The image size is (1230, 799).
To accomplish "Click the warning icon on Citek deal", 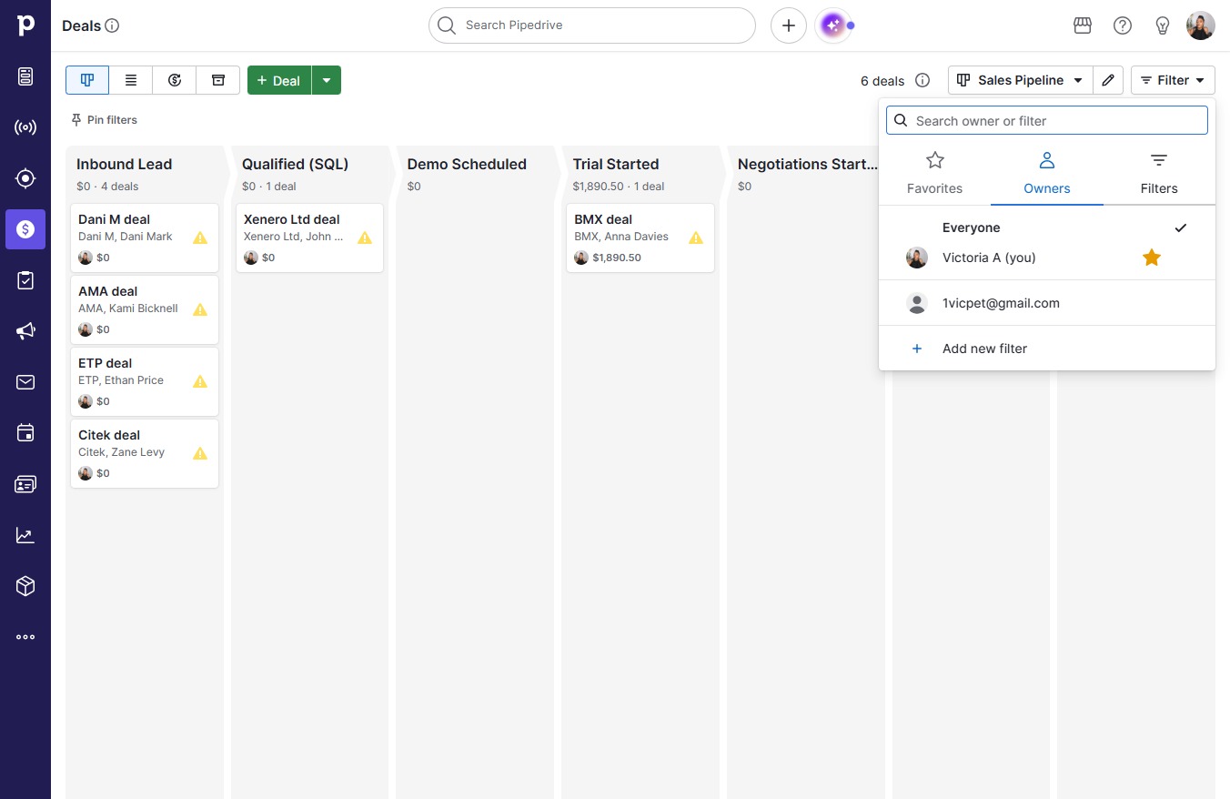I will (200, 453).
